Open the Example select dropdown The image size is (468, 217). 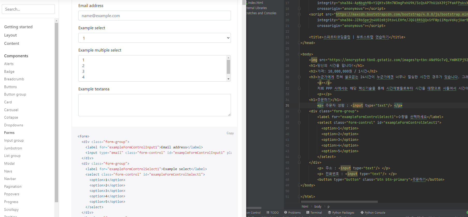tap(155, 38)
